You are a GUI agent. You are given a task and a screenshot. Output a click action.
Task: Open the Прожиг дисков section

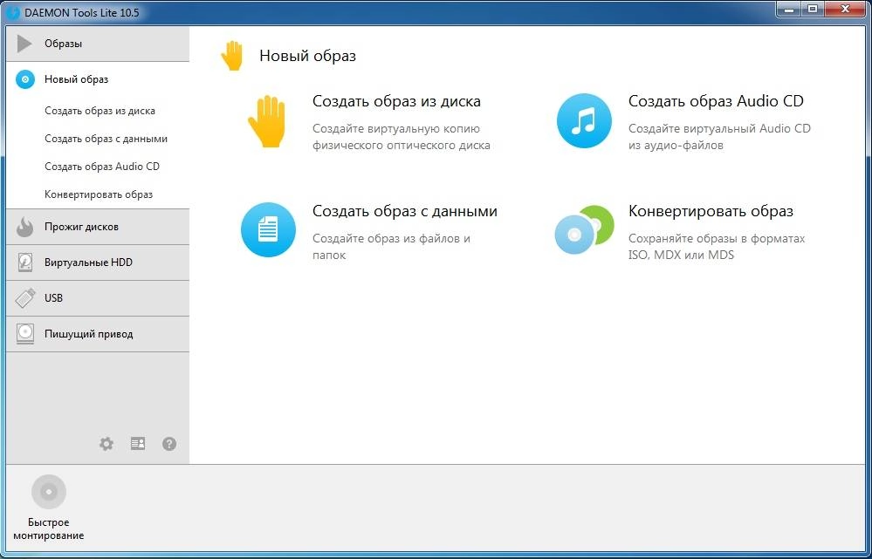pos(97,227)
